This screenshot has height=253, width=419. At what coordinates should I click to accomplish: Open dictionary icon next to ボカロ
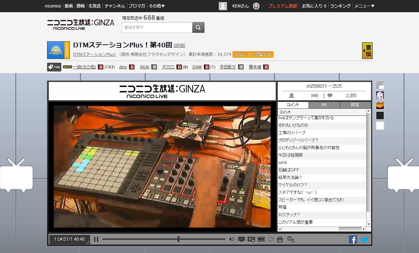[x=179, y=67]
